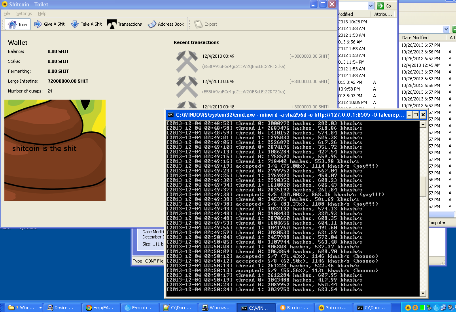Switch to the Freicoin taskbar item
456x312 pixels.
(140, 308)
